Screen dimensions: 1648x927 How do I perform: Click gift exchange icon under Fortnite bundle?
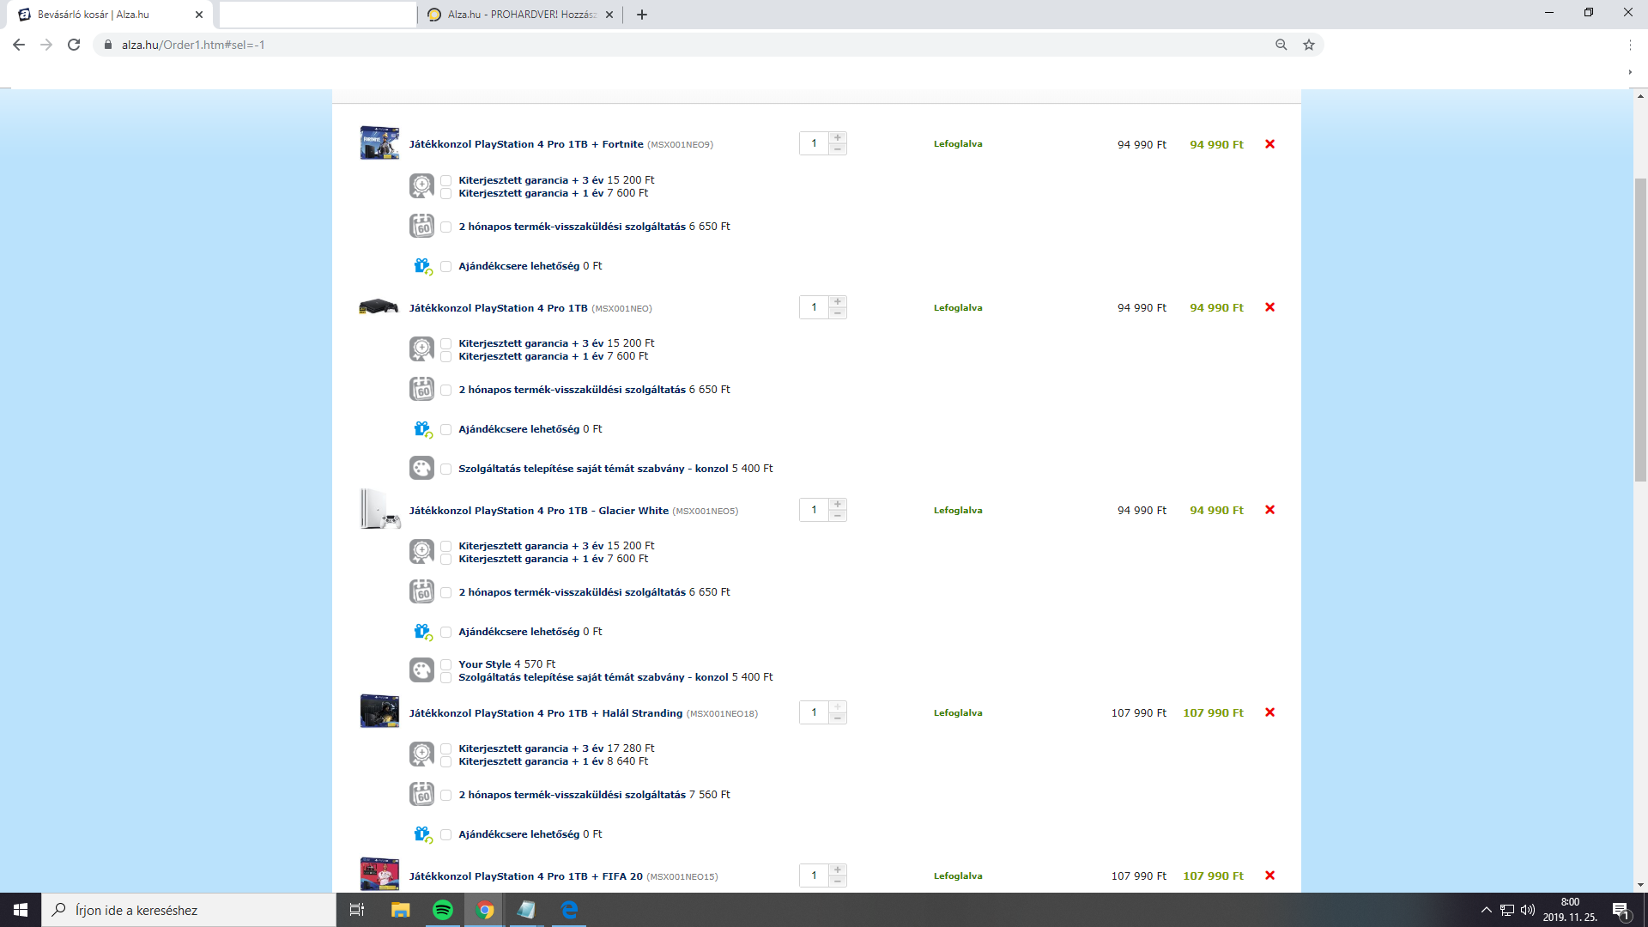(422, 266)
